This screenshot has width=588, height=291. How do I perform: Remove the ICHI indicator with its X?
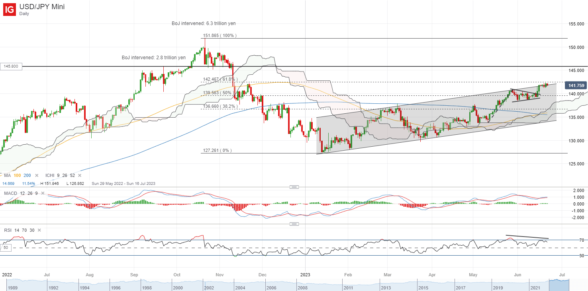[79, 175]
